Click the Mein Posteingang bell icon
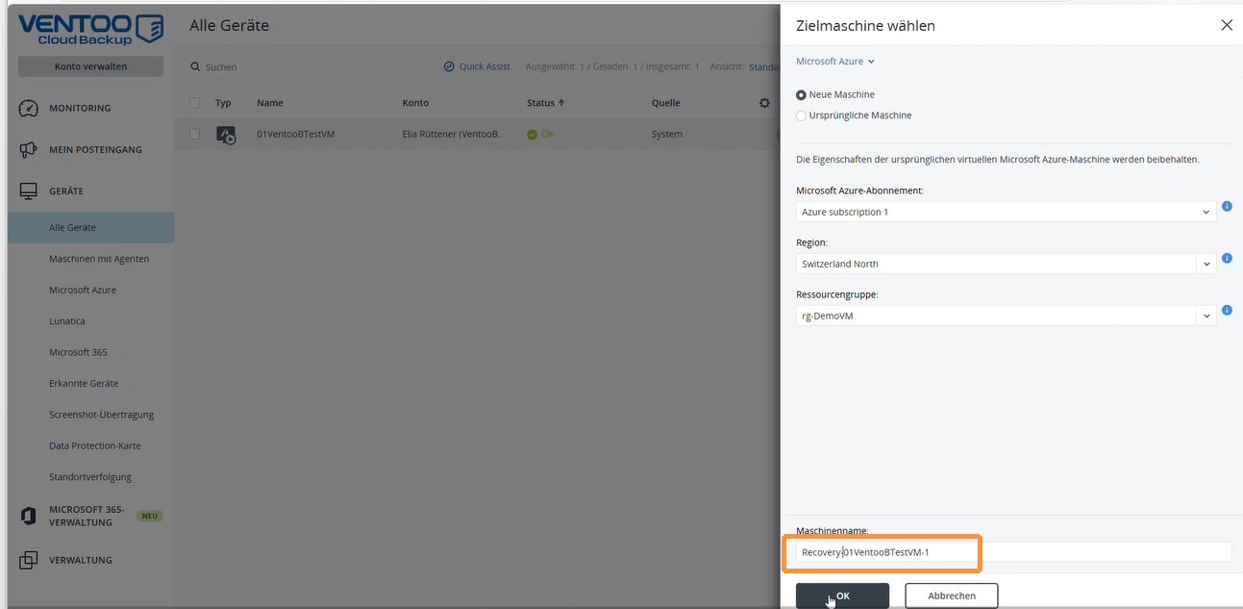Screen dimensions: 1243x609 tap(29, 150)
